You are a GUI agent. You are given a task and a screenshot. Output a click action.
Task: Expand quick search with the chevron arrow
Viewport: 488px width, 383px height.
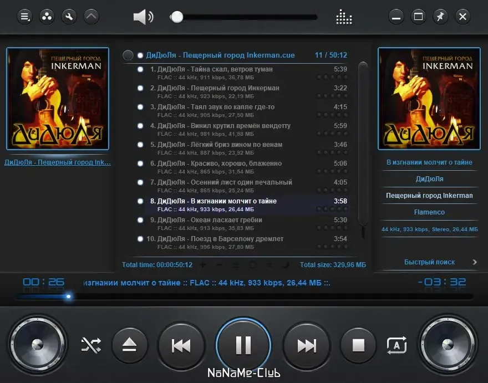(x=475, y=262)
